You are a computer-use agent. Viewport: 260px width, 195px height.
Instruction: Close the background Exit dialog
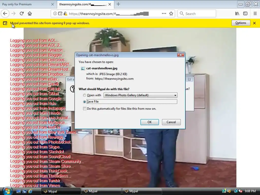tap(189, 79)
